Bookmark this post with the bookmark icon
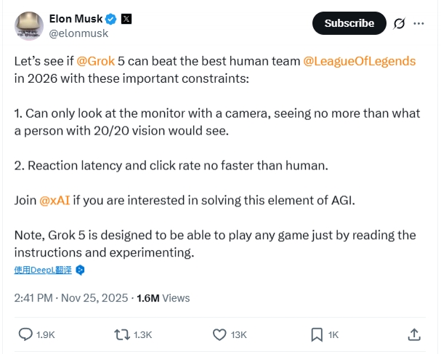This screenshot has width=441, height=354. click(x=317, y=334)
